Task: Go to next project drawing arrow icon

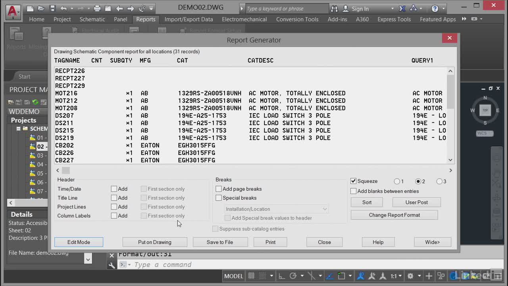Action: tap(131, 8)
